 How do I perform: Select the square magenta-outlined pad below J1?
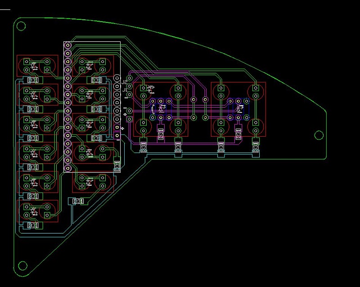pyautogui.click(x=130, y=119)
